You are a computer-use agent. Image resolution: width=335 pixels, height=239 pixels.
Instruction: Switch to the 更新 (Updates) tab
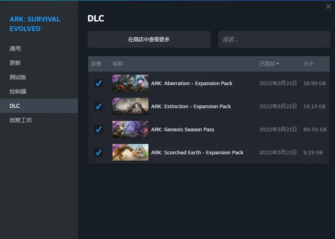pyautogui.click(x=15, y=63)
